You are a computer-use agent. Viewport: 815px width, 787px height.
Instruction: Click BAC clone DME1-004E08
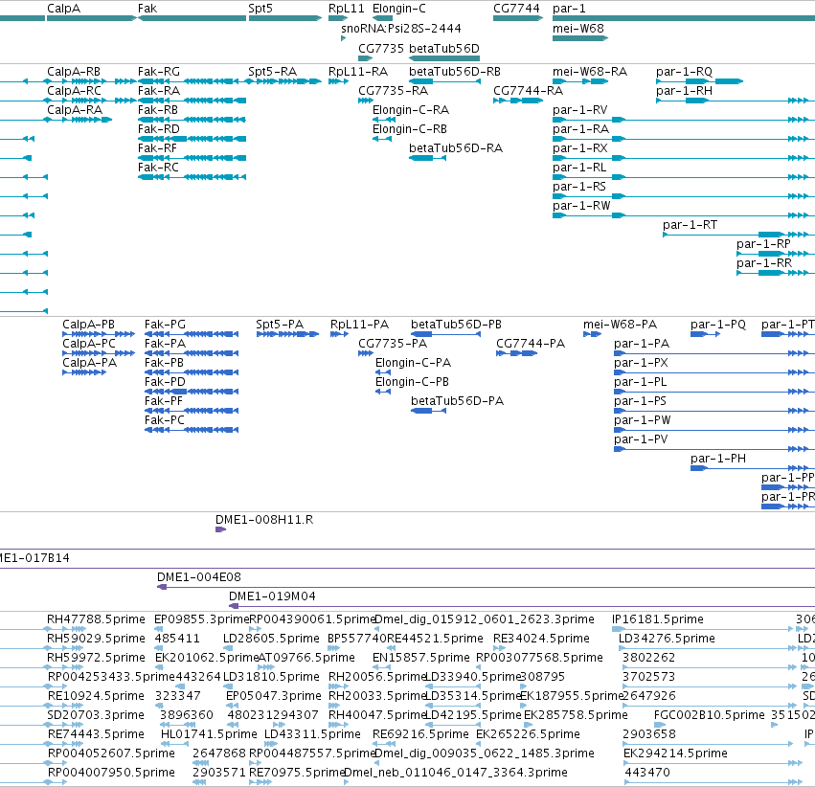(486, 587)
